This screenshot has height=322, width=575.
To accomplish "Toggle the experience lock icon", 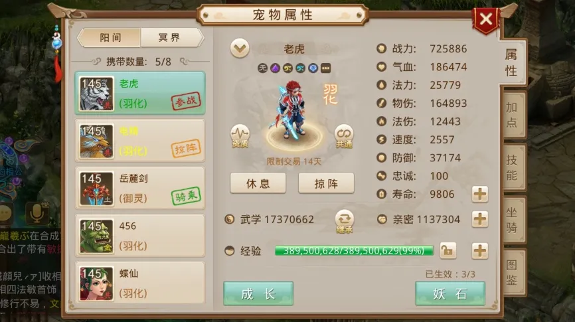I will 448,251.
